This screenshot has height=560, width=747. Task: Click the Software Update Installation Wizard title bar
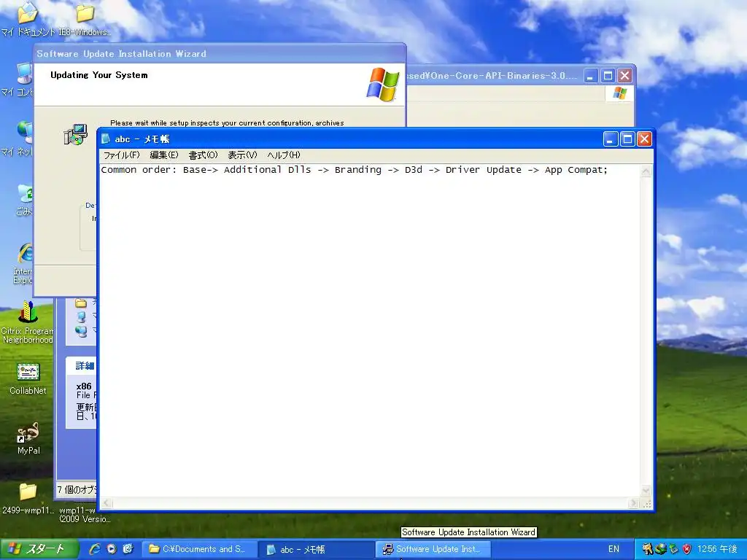pyautogui.click(x=219, y=53)
